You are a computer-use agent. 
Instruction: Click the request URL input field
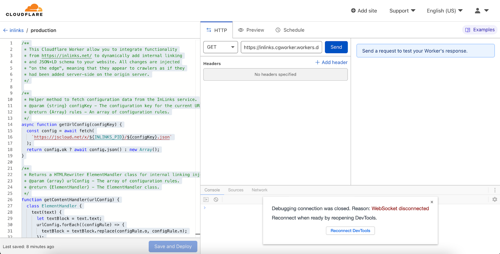click(281, 47)
